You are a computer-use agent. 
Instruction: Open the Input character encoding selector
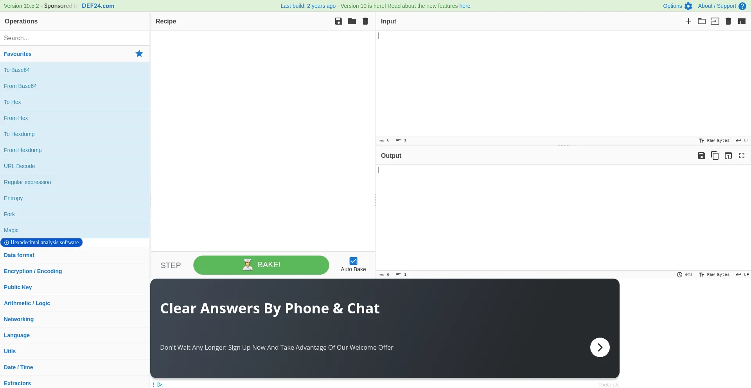[x=714, y=140]
